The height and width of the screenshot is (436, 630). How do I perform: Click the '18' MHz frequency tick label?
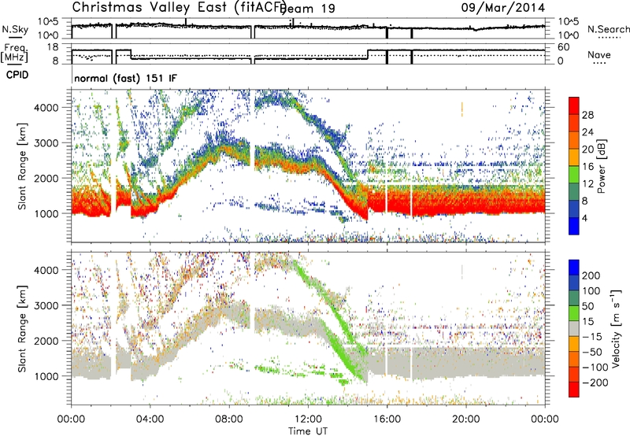(52, 47)
